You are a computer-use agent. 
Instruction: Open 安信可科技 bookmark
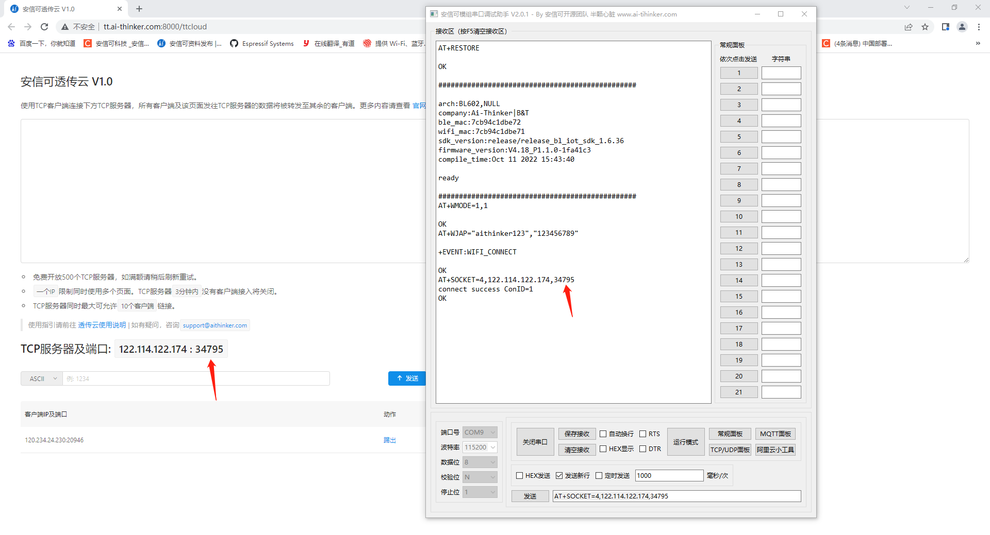[x=117, y=43]
